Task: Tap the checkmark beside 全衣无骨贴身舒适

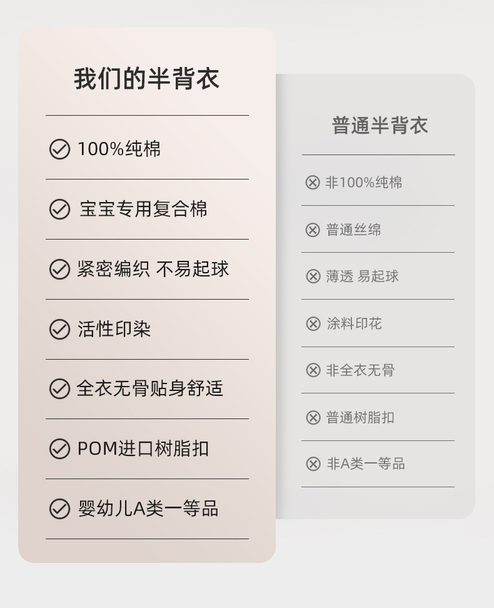Action: (x=59, y=389)
